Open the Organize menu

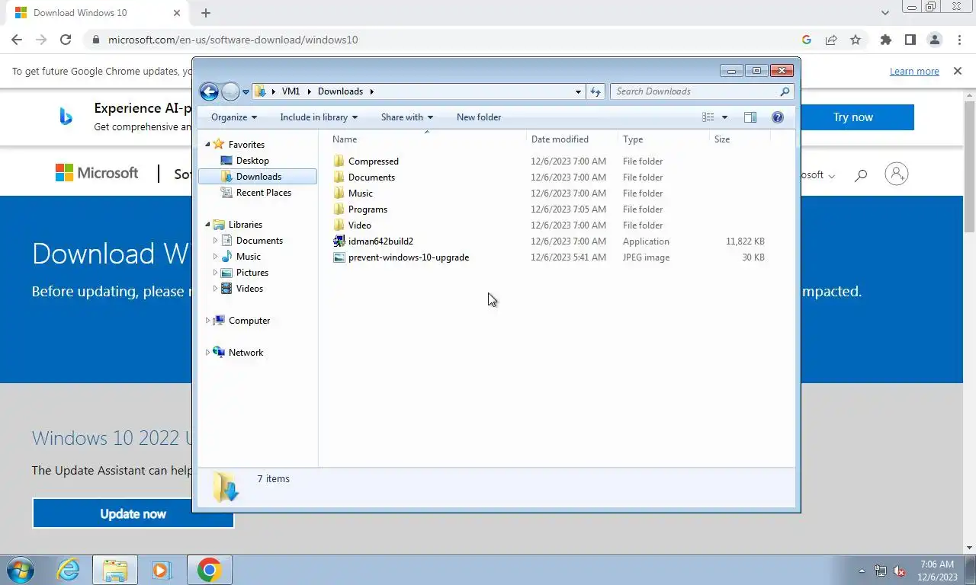234,117
